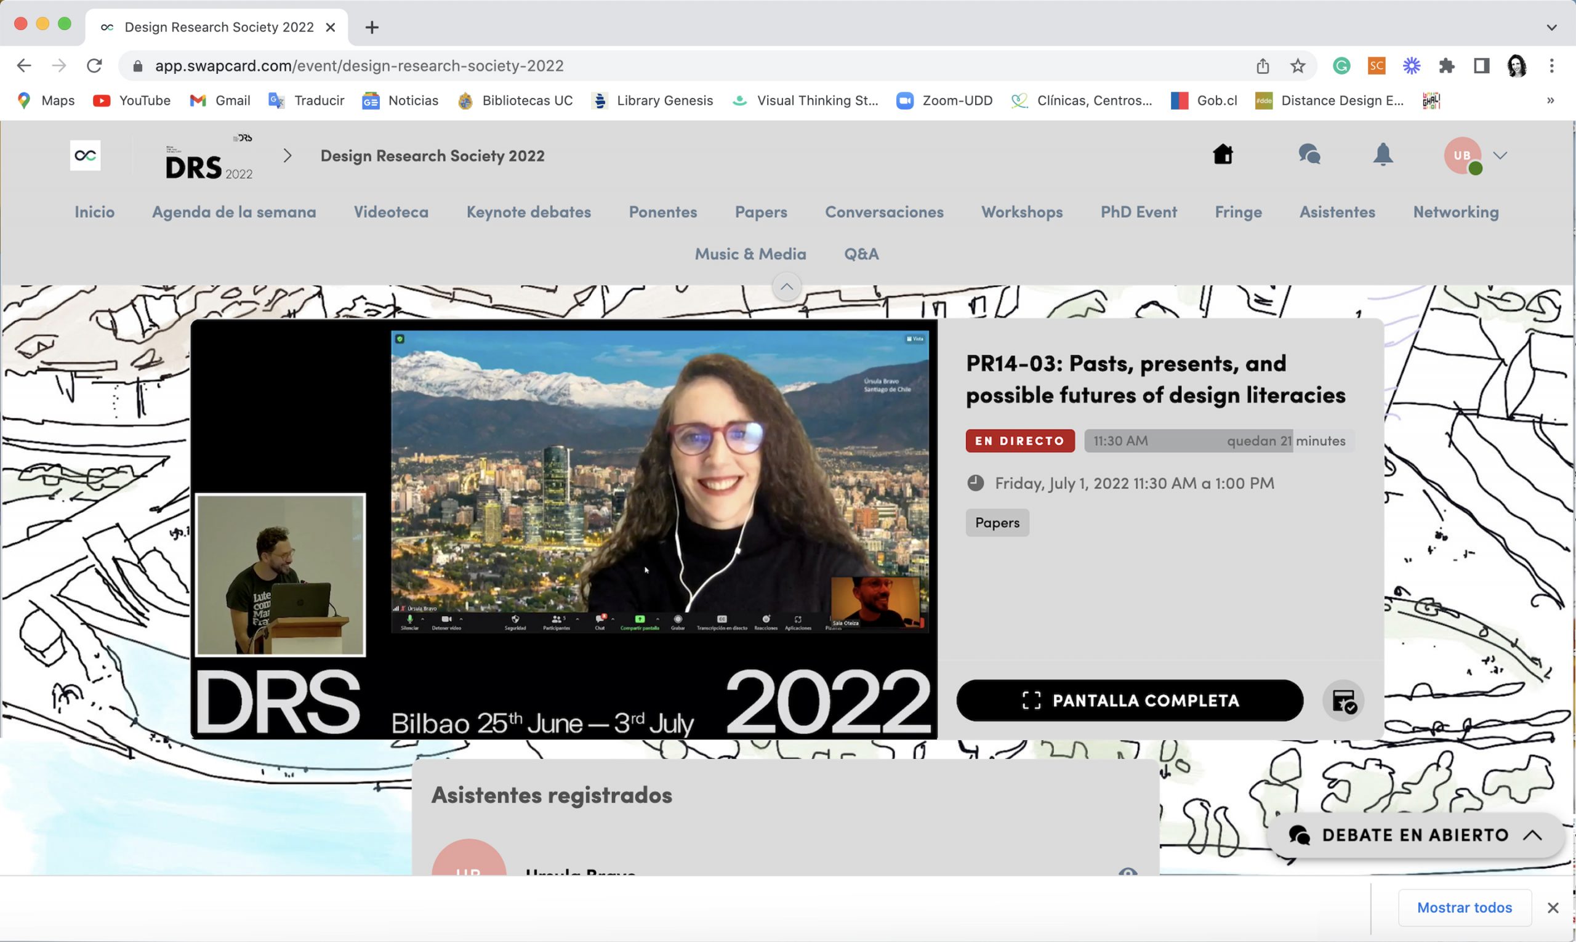This screenshot has height=942, width=1576.
Task: Toggle the add-to-schedule calendar icon
Action: 1344,701
